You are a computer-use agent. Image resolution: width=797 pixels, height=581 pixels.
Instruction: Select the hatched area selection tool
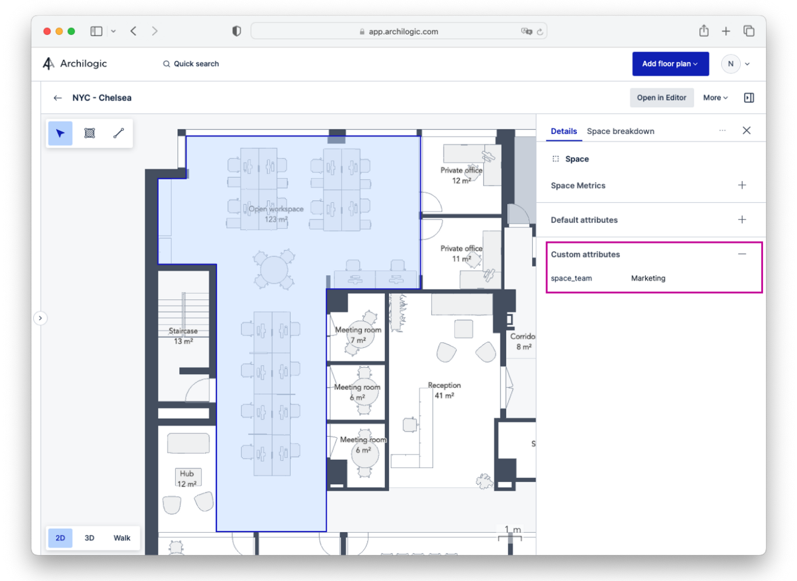[90, 133]
